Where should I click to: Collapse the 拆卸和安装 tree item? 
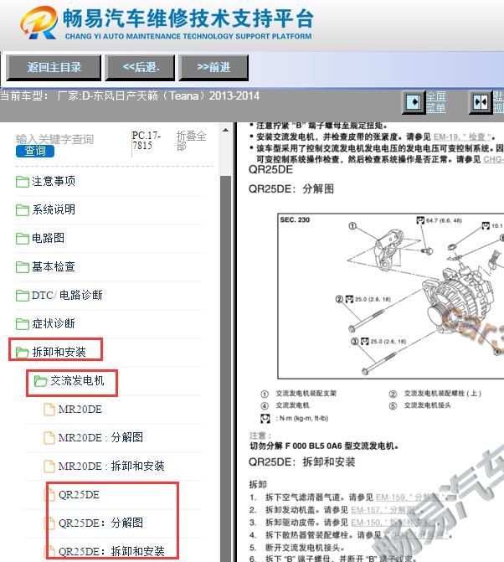tap(59, 353)
